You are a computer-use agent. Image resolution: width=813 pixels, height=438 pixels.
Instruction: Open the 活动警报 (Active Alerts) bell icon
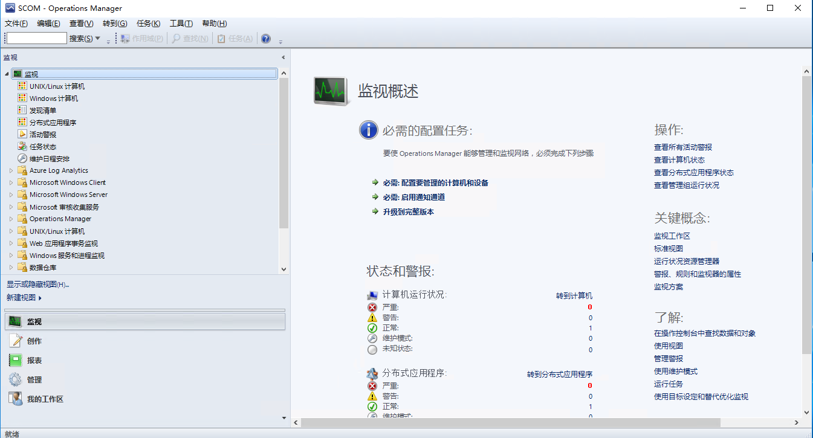(x=21, y=134)
